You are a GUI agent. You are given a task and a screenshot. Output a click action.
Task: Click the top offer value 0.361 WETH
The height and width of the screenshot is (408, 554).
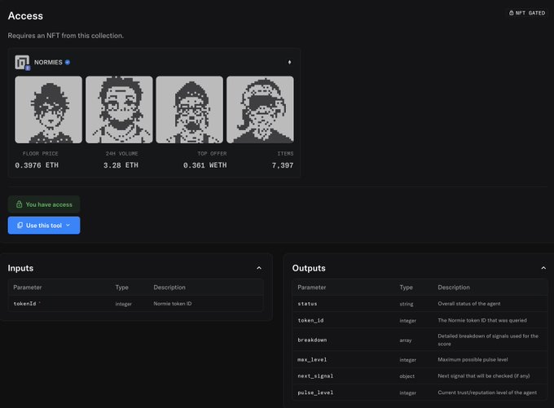pos(205,165)
